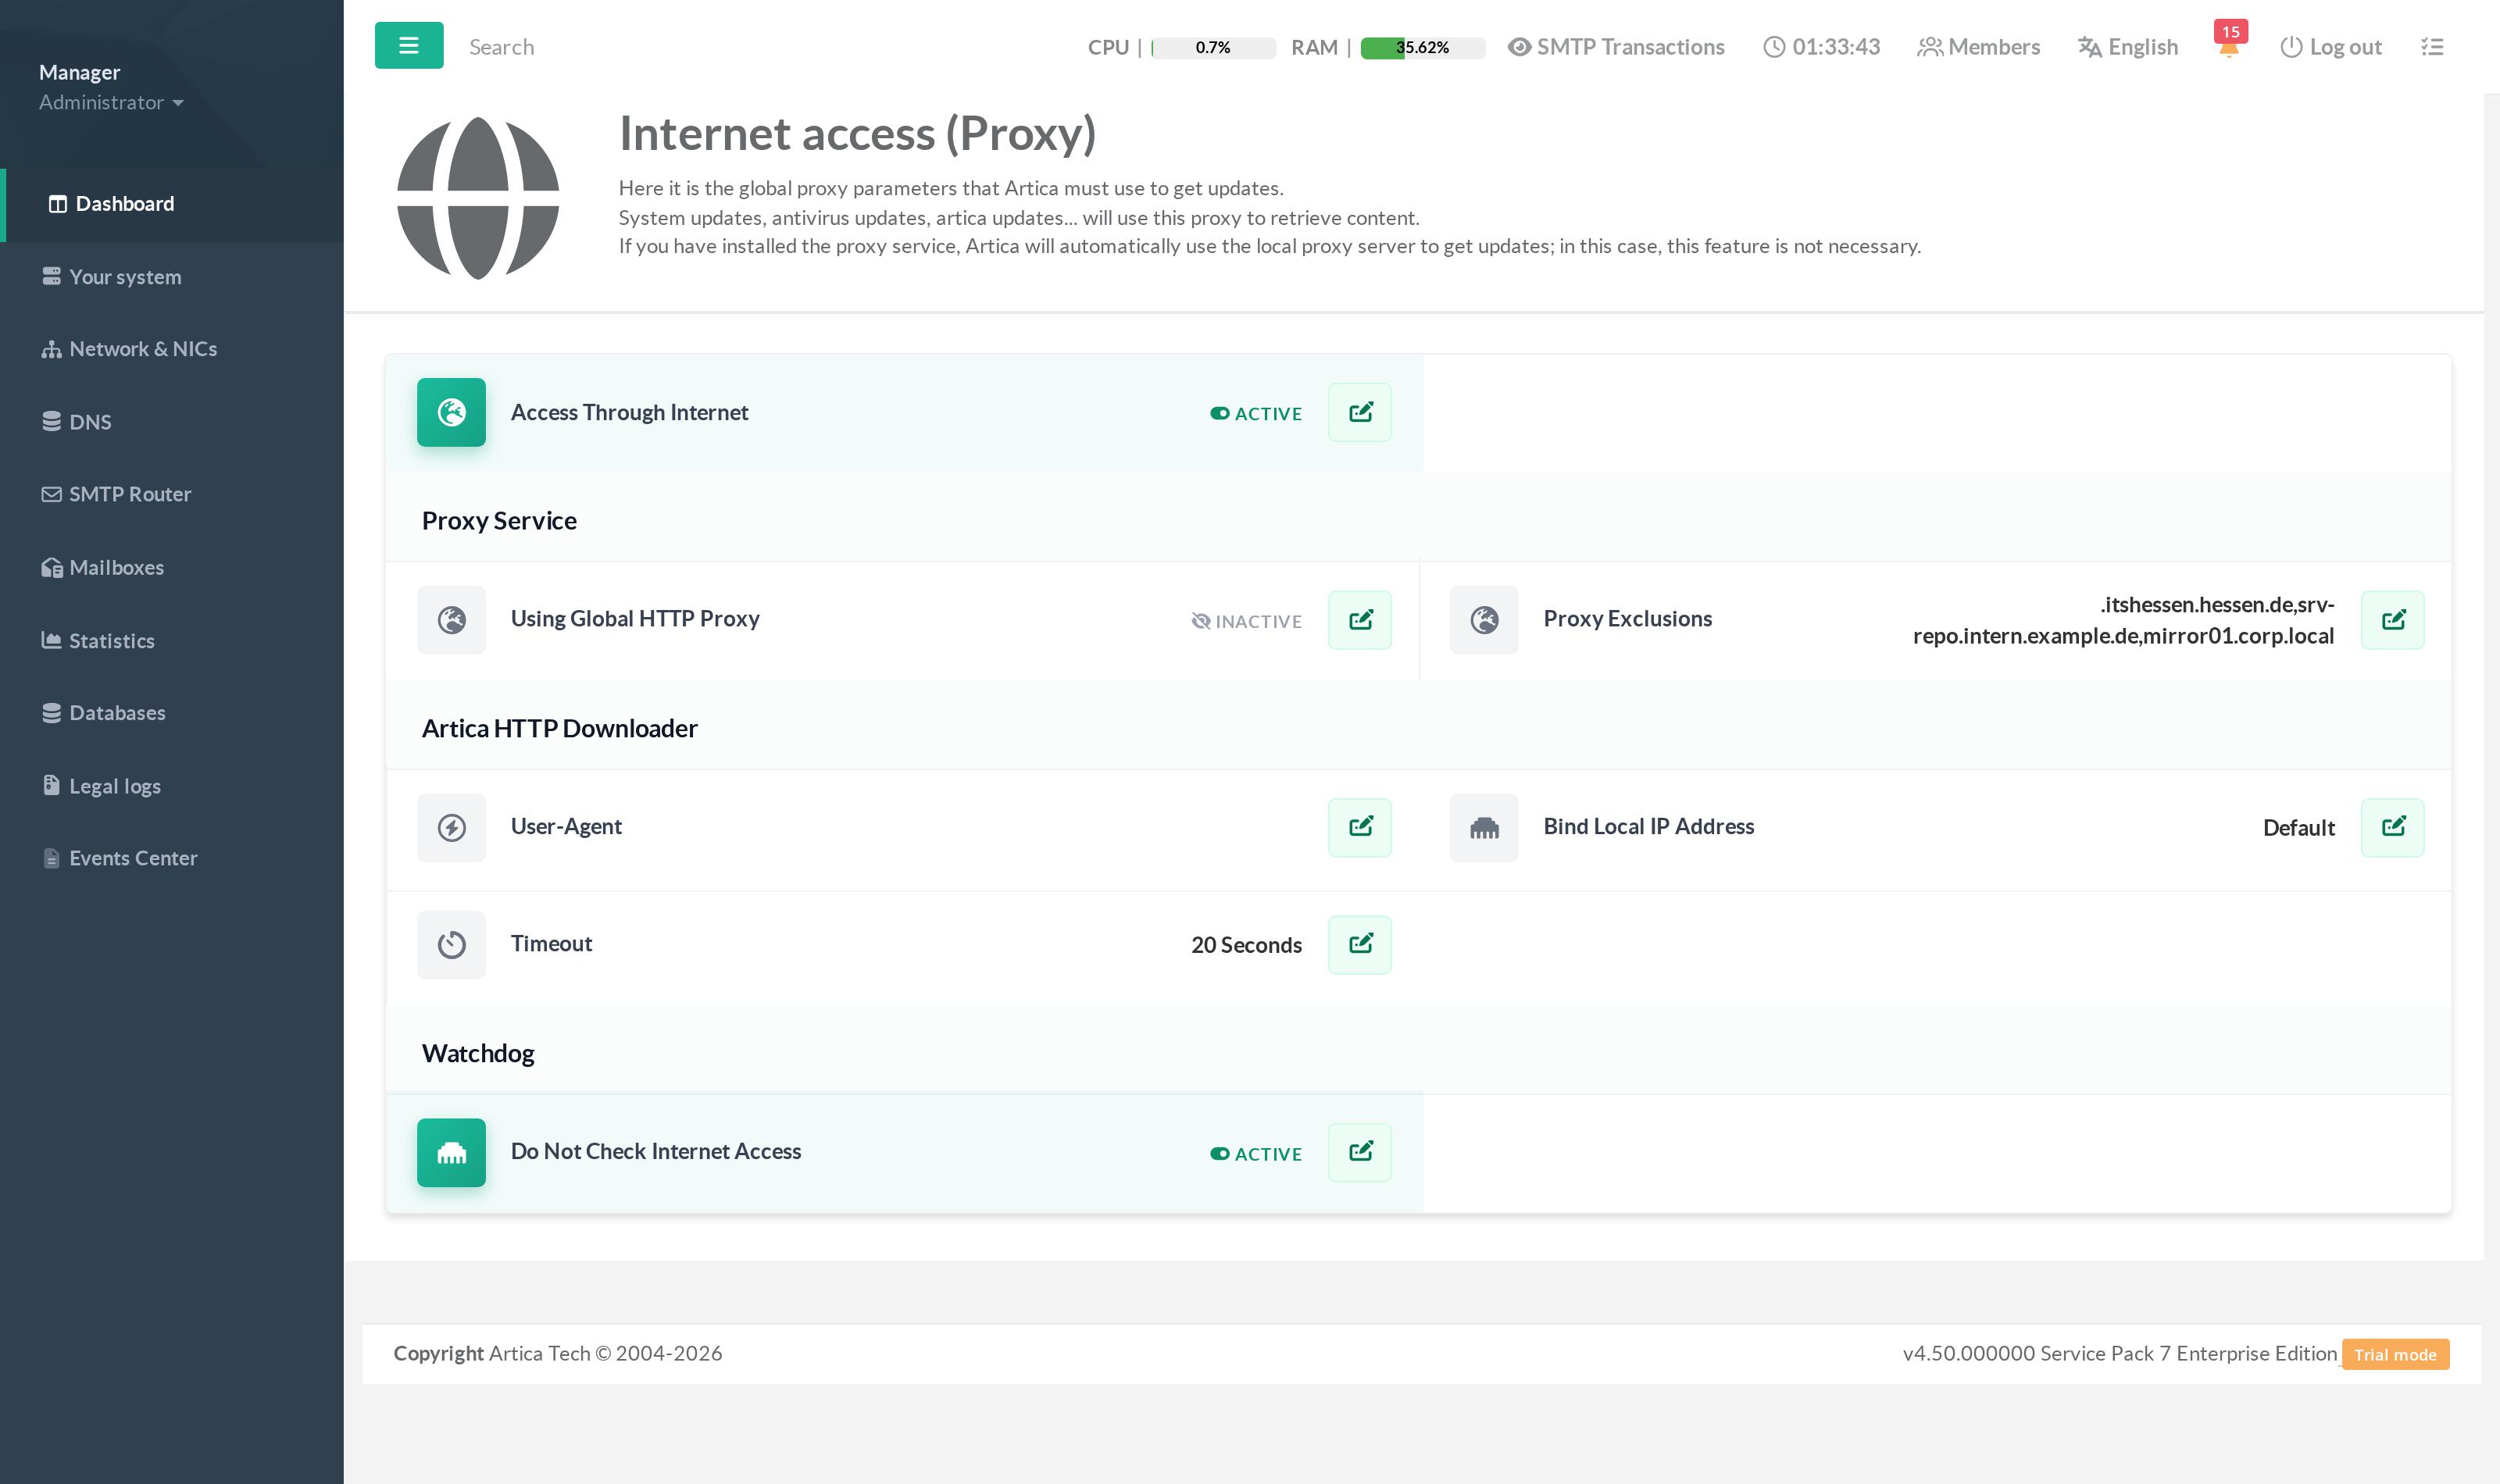Click the Using Global HTTP Proxy label
The height and width of the screenshot is (1484, 2500).
click(635, 619)
